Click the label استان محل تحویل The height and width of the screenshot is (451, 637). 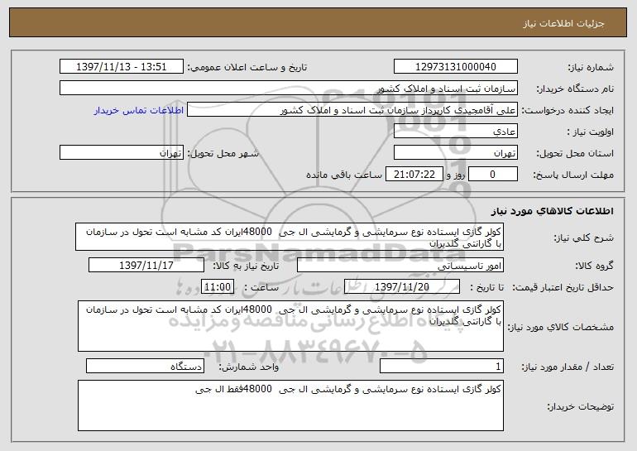pyautogui.click(x=575, y=153)
